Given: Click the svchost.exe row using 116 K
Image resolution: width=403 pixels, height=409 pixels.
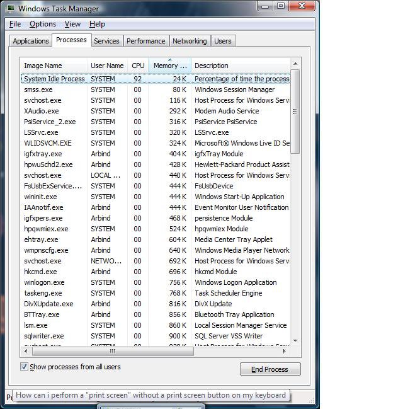Looking at the screenshot, I should [x=156, y=100].
